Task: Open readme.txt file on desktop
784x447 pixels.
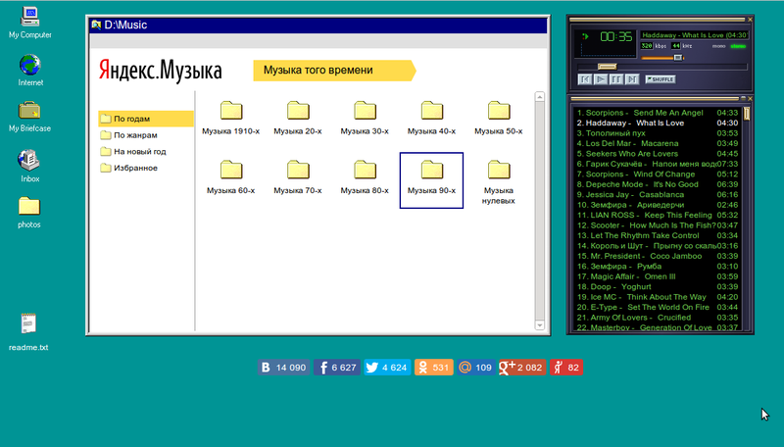Action: tap(28, 332)
